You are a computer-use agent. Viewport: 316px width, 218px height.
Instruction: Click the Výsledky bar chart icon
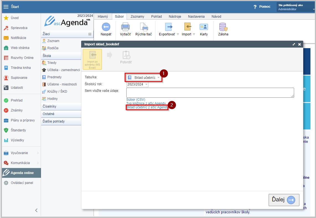tap(6, 140)
